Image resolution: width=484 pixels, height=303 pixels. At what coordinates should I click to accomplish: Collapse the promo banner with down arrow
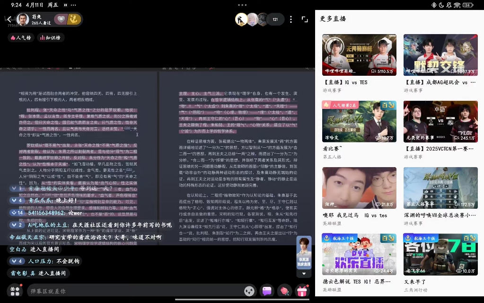coord(304,274)
